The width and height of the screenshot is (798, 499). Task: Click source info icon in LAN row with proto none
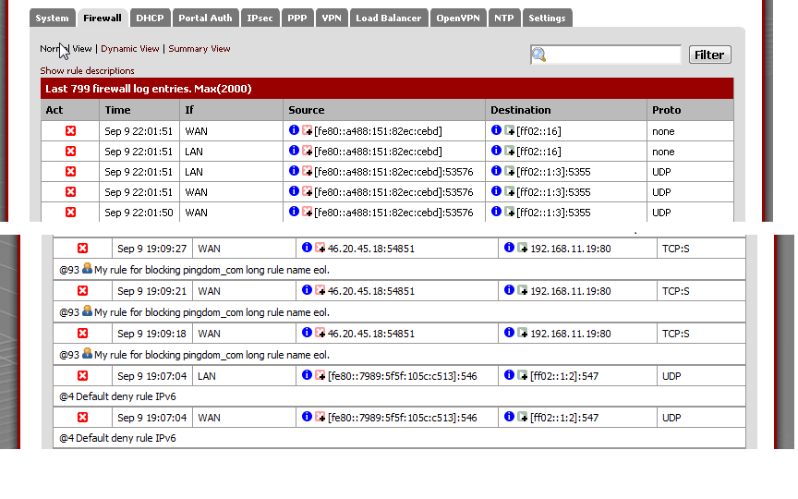(294, 151)
